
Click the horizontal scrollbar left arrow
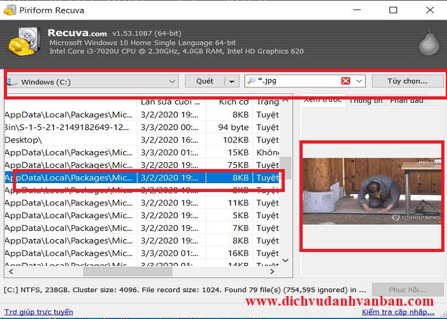[11, 271]
